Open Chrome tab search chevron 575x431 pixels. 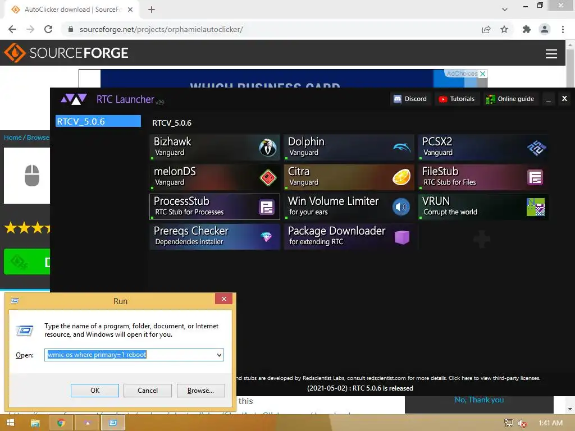[x=505, y=10]
